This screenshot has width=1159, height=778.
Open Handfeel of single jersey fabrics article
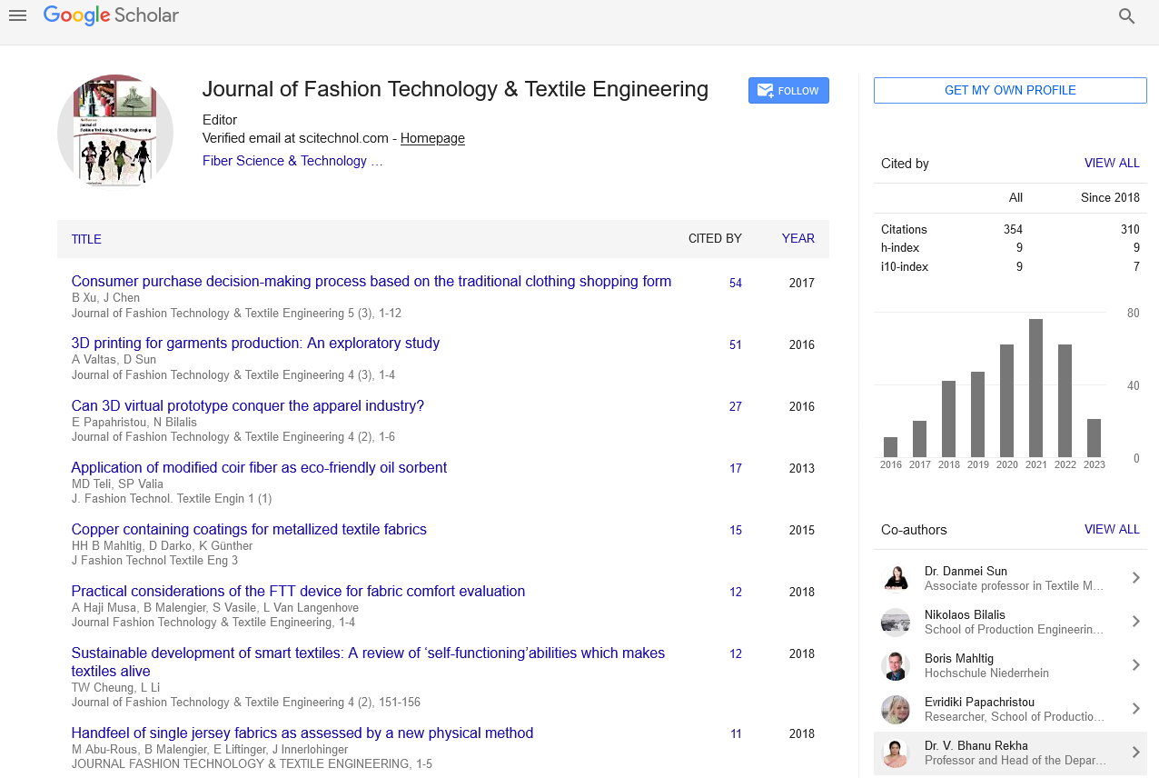coord(302,733)
